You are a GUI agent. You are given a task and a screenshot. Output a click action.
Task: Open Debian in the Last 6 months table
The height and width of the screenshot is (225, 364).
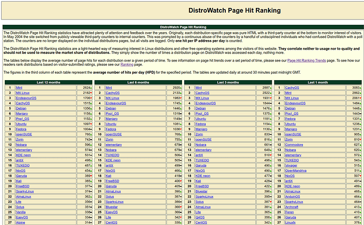[x=111, y=109]
